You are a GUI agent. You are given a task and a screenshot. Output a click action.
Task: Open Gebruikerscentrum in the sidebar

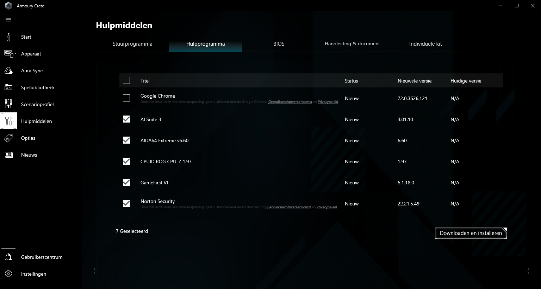pos(42,257)
